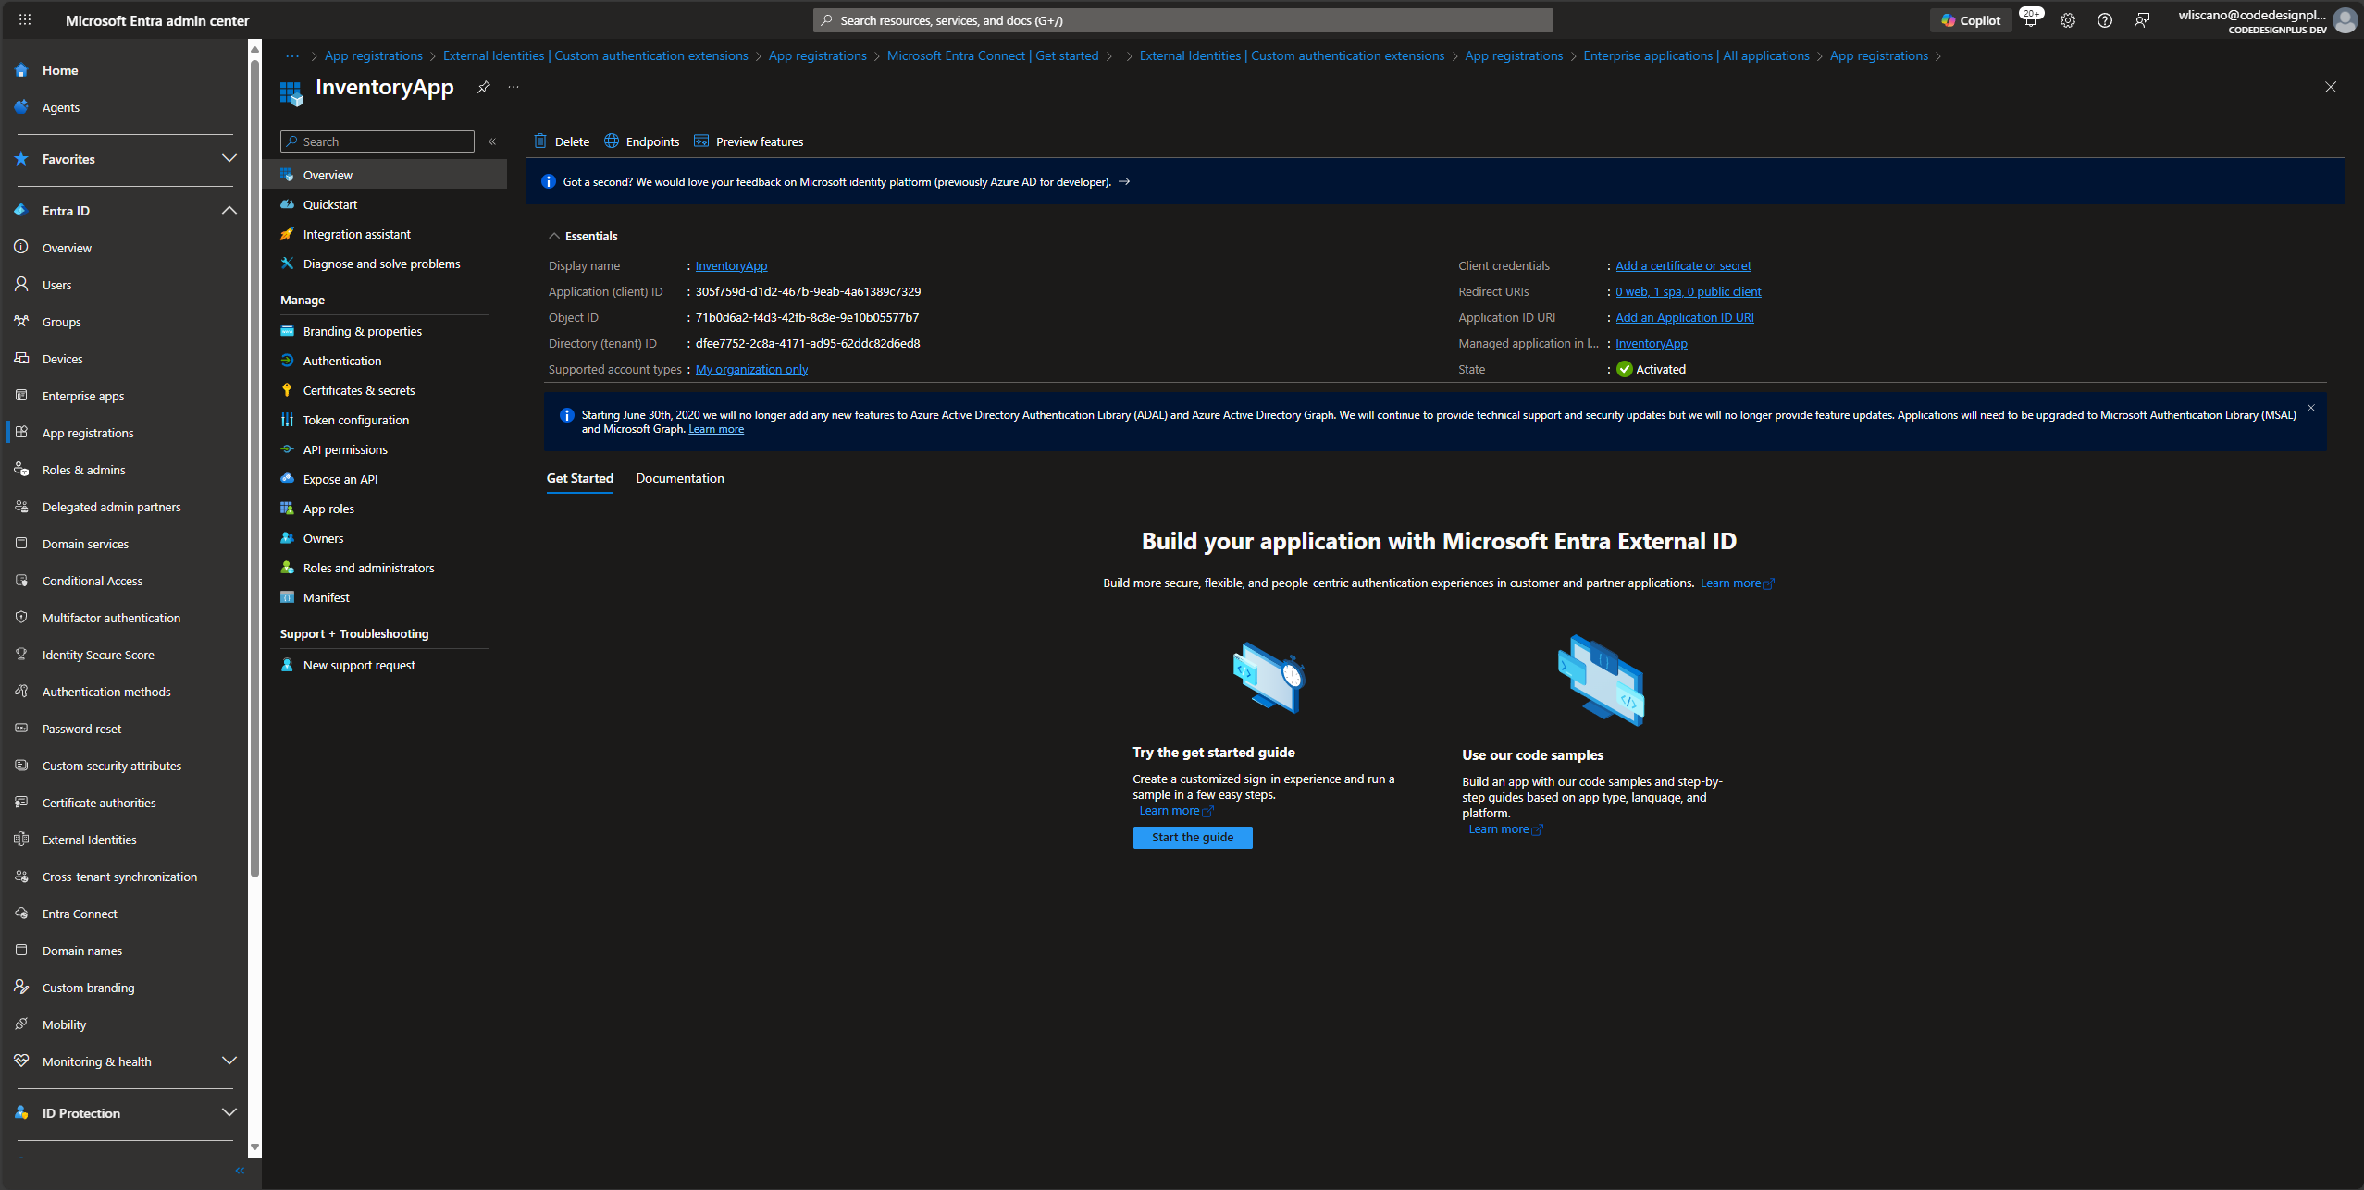Screen dimensions: 2364x1190
Task: Open Conditional Access in sidebar
Action: tap(93, 581)
